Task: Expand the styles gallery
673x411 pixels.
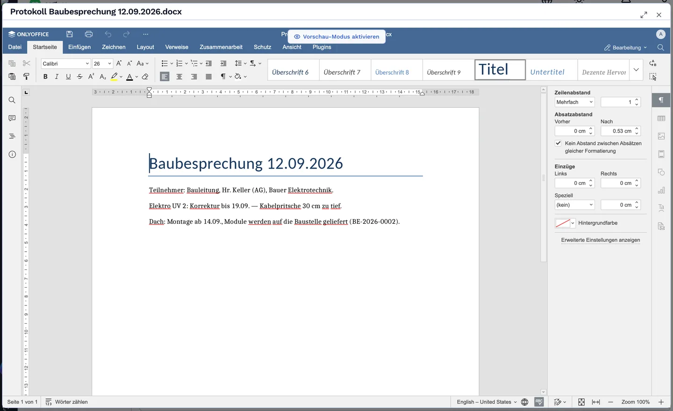Action: coord(636,70)
